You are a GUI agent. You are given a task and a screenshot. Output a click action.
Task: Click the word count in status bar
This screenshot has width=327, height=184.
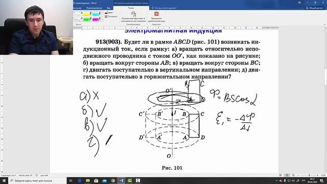(26, 175)
